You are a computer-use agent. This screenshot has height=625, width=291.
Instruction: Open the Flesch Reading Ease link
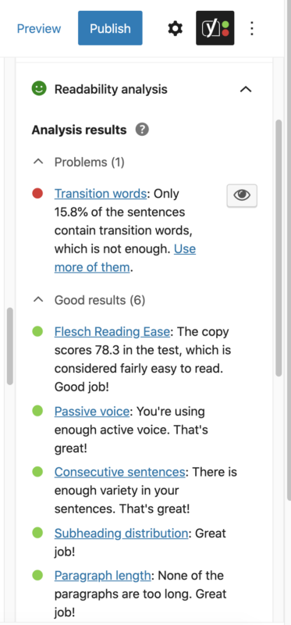(x=112, y=331)
